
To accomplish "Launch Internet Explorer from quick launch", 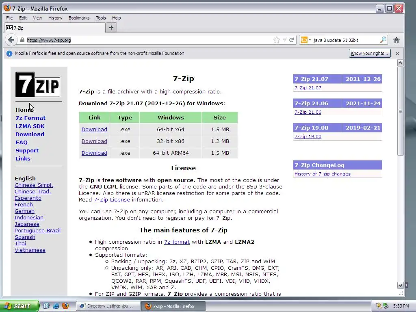I will tap(56, 306).
